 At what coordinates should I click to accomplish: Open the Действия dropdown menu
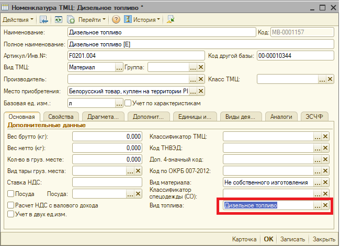[18, 19]
